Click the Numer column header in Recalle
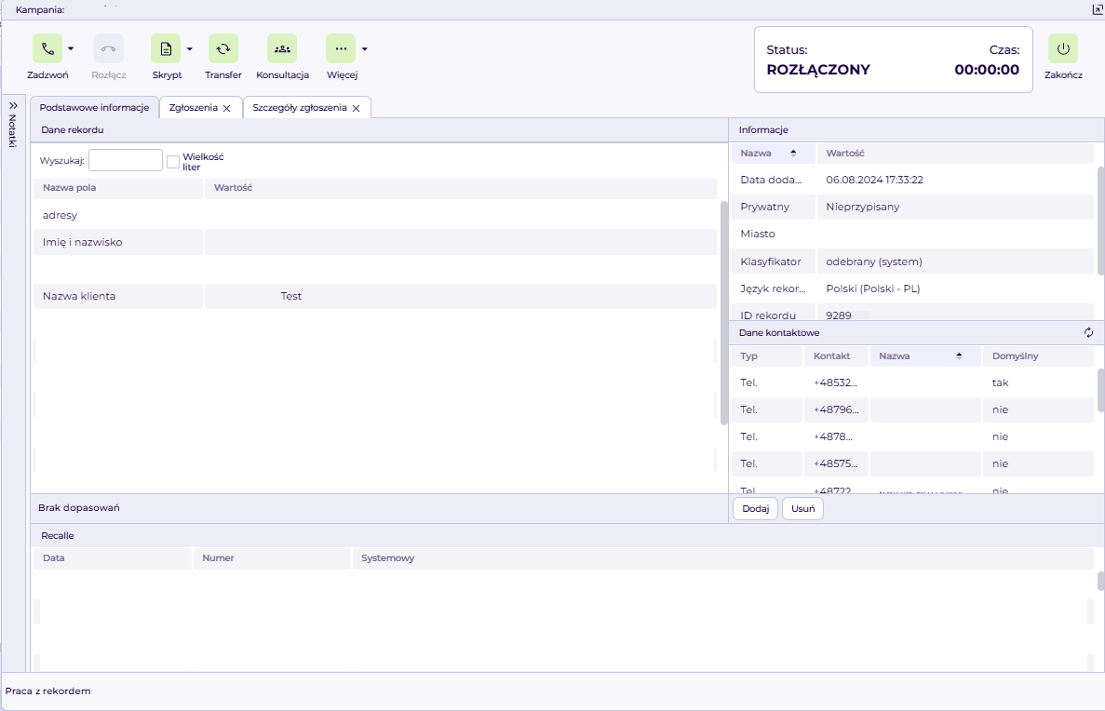 [x=272, y=558]
